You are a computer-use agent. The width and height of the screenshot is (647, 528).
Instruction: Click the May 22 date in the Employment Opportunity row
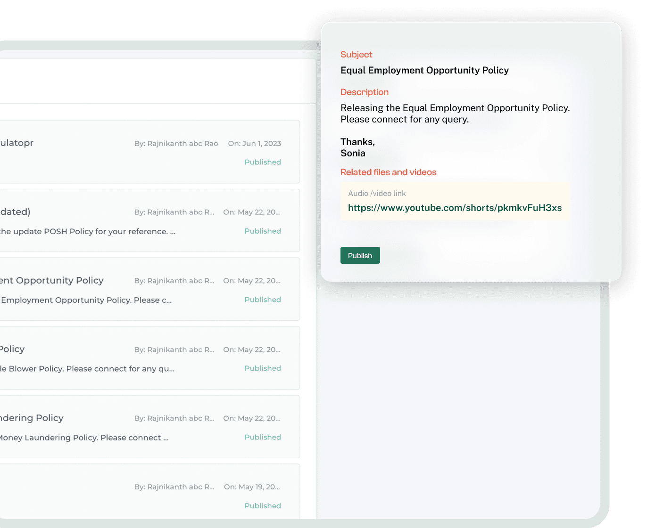(252, 281)
